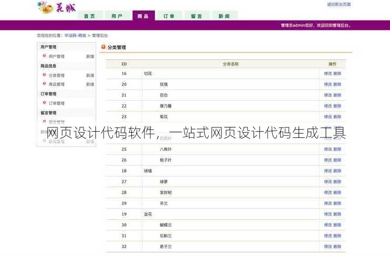Click the orange icon beside 分类管理 heading
This screenshot has width=390, height=257.
pyautogui.click(x=103, y=47)
